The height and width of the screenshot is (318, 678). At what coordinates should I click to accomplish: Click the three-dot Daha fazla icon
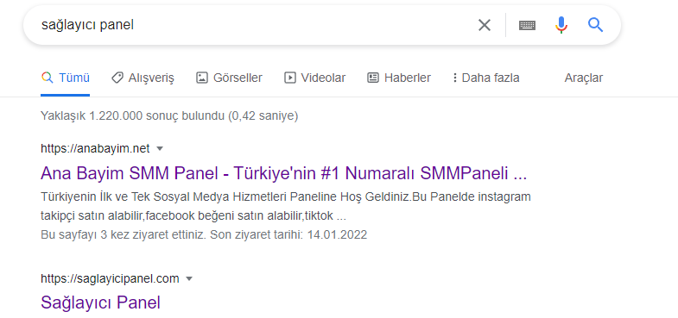coord(454,78)
